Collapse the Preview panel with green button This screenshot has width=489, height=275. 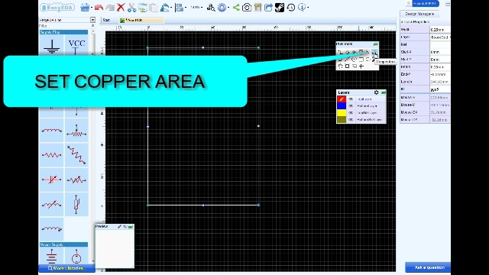point(131,227)
